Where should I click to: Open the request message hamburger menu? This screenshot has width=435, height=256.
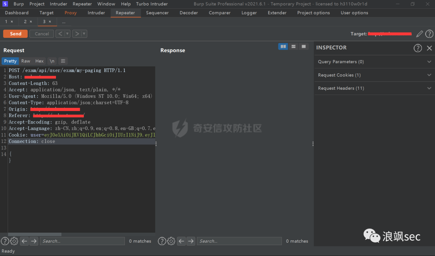63,61
